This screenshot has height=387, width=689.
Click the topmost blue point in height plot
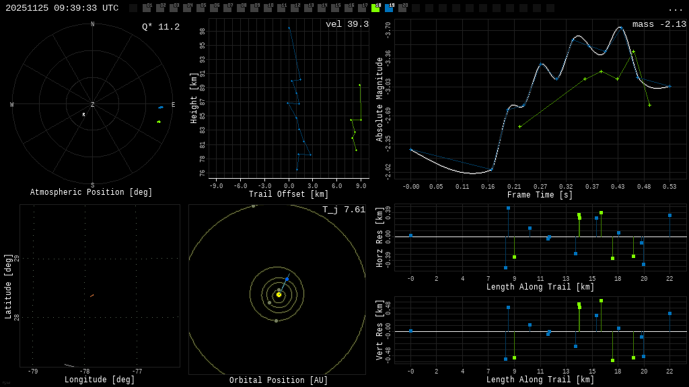[x=289, y=28]
